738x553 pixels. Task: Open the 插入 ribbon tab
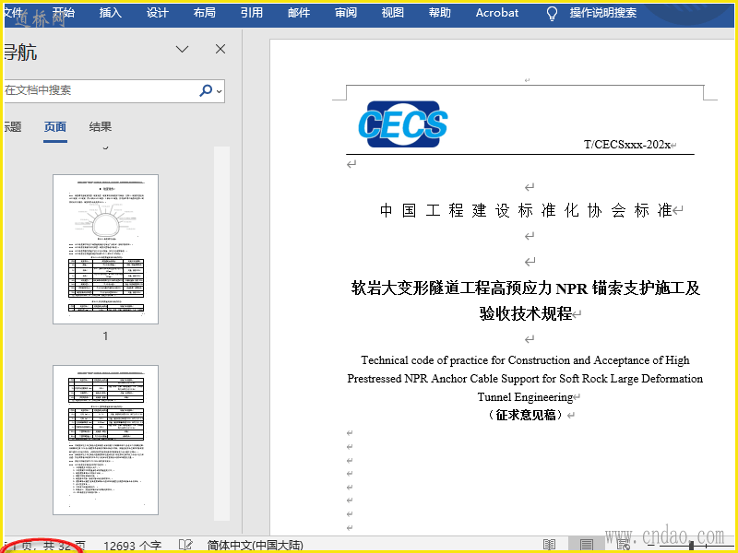point(111,13)
